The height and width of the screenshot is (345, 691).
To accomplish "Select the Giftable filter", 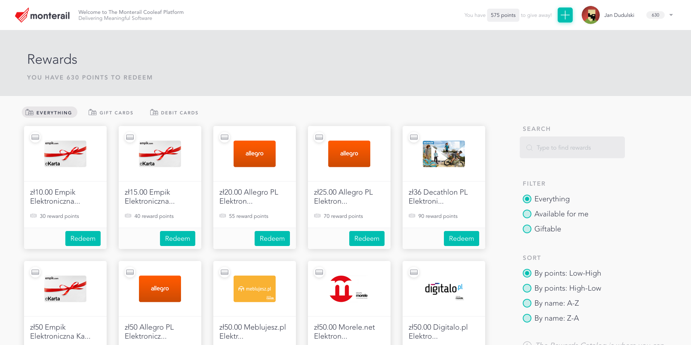I will pos(527,229).
